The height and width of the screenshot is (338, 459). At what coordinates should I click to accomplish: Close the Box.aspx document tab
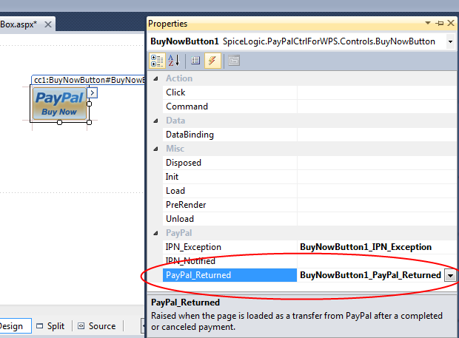(47, 24)
